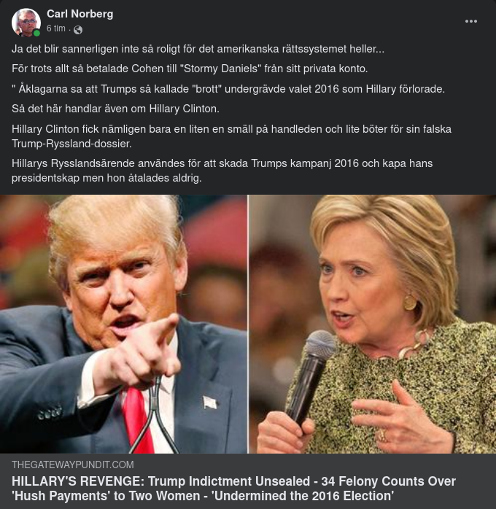Click the globe public audience icon
Image resolution: width=496 pixels, height=509 pixels.
(78, 30)
